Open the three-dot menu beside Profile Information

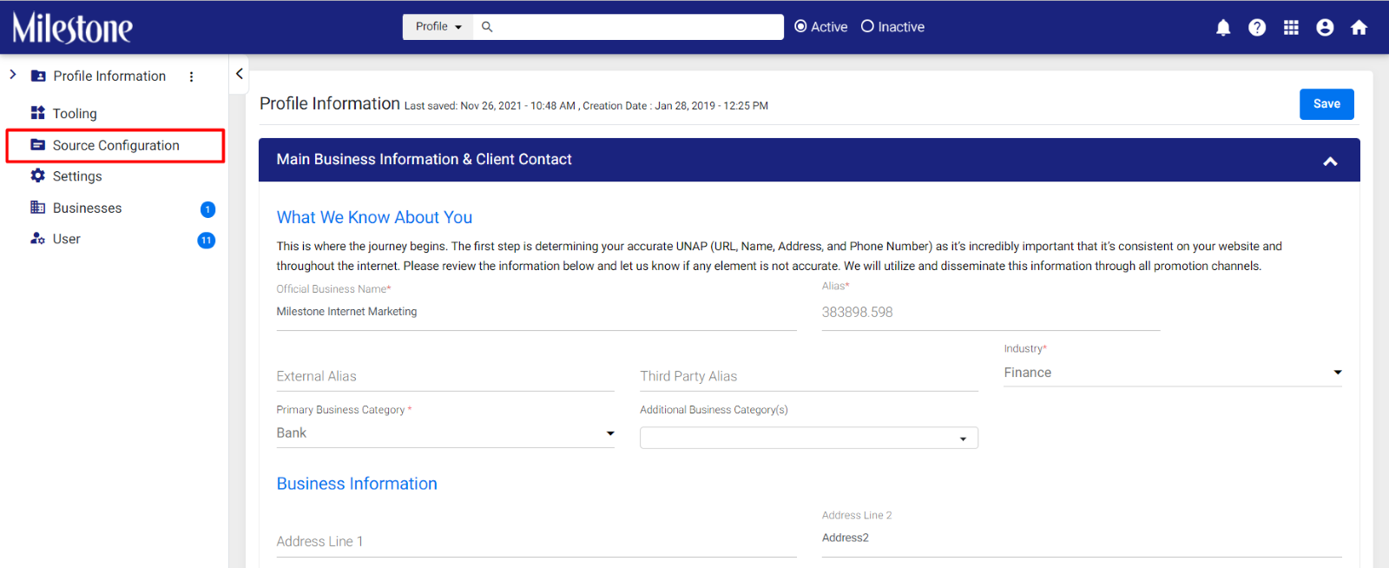pos(191,76)
